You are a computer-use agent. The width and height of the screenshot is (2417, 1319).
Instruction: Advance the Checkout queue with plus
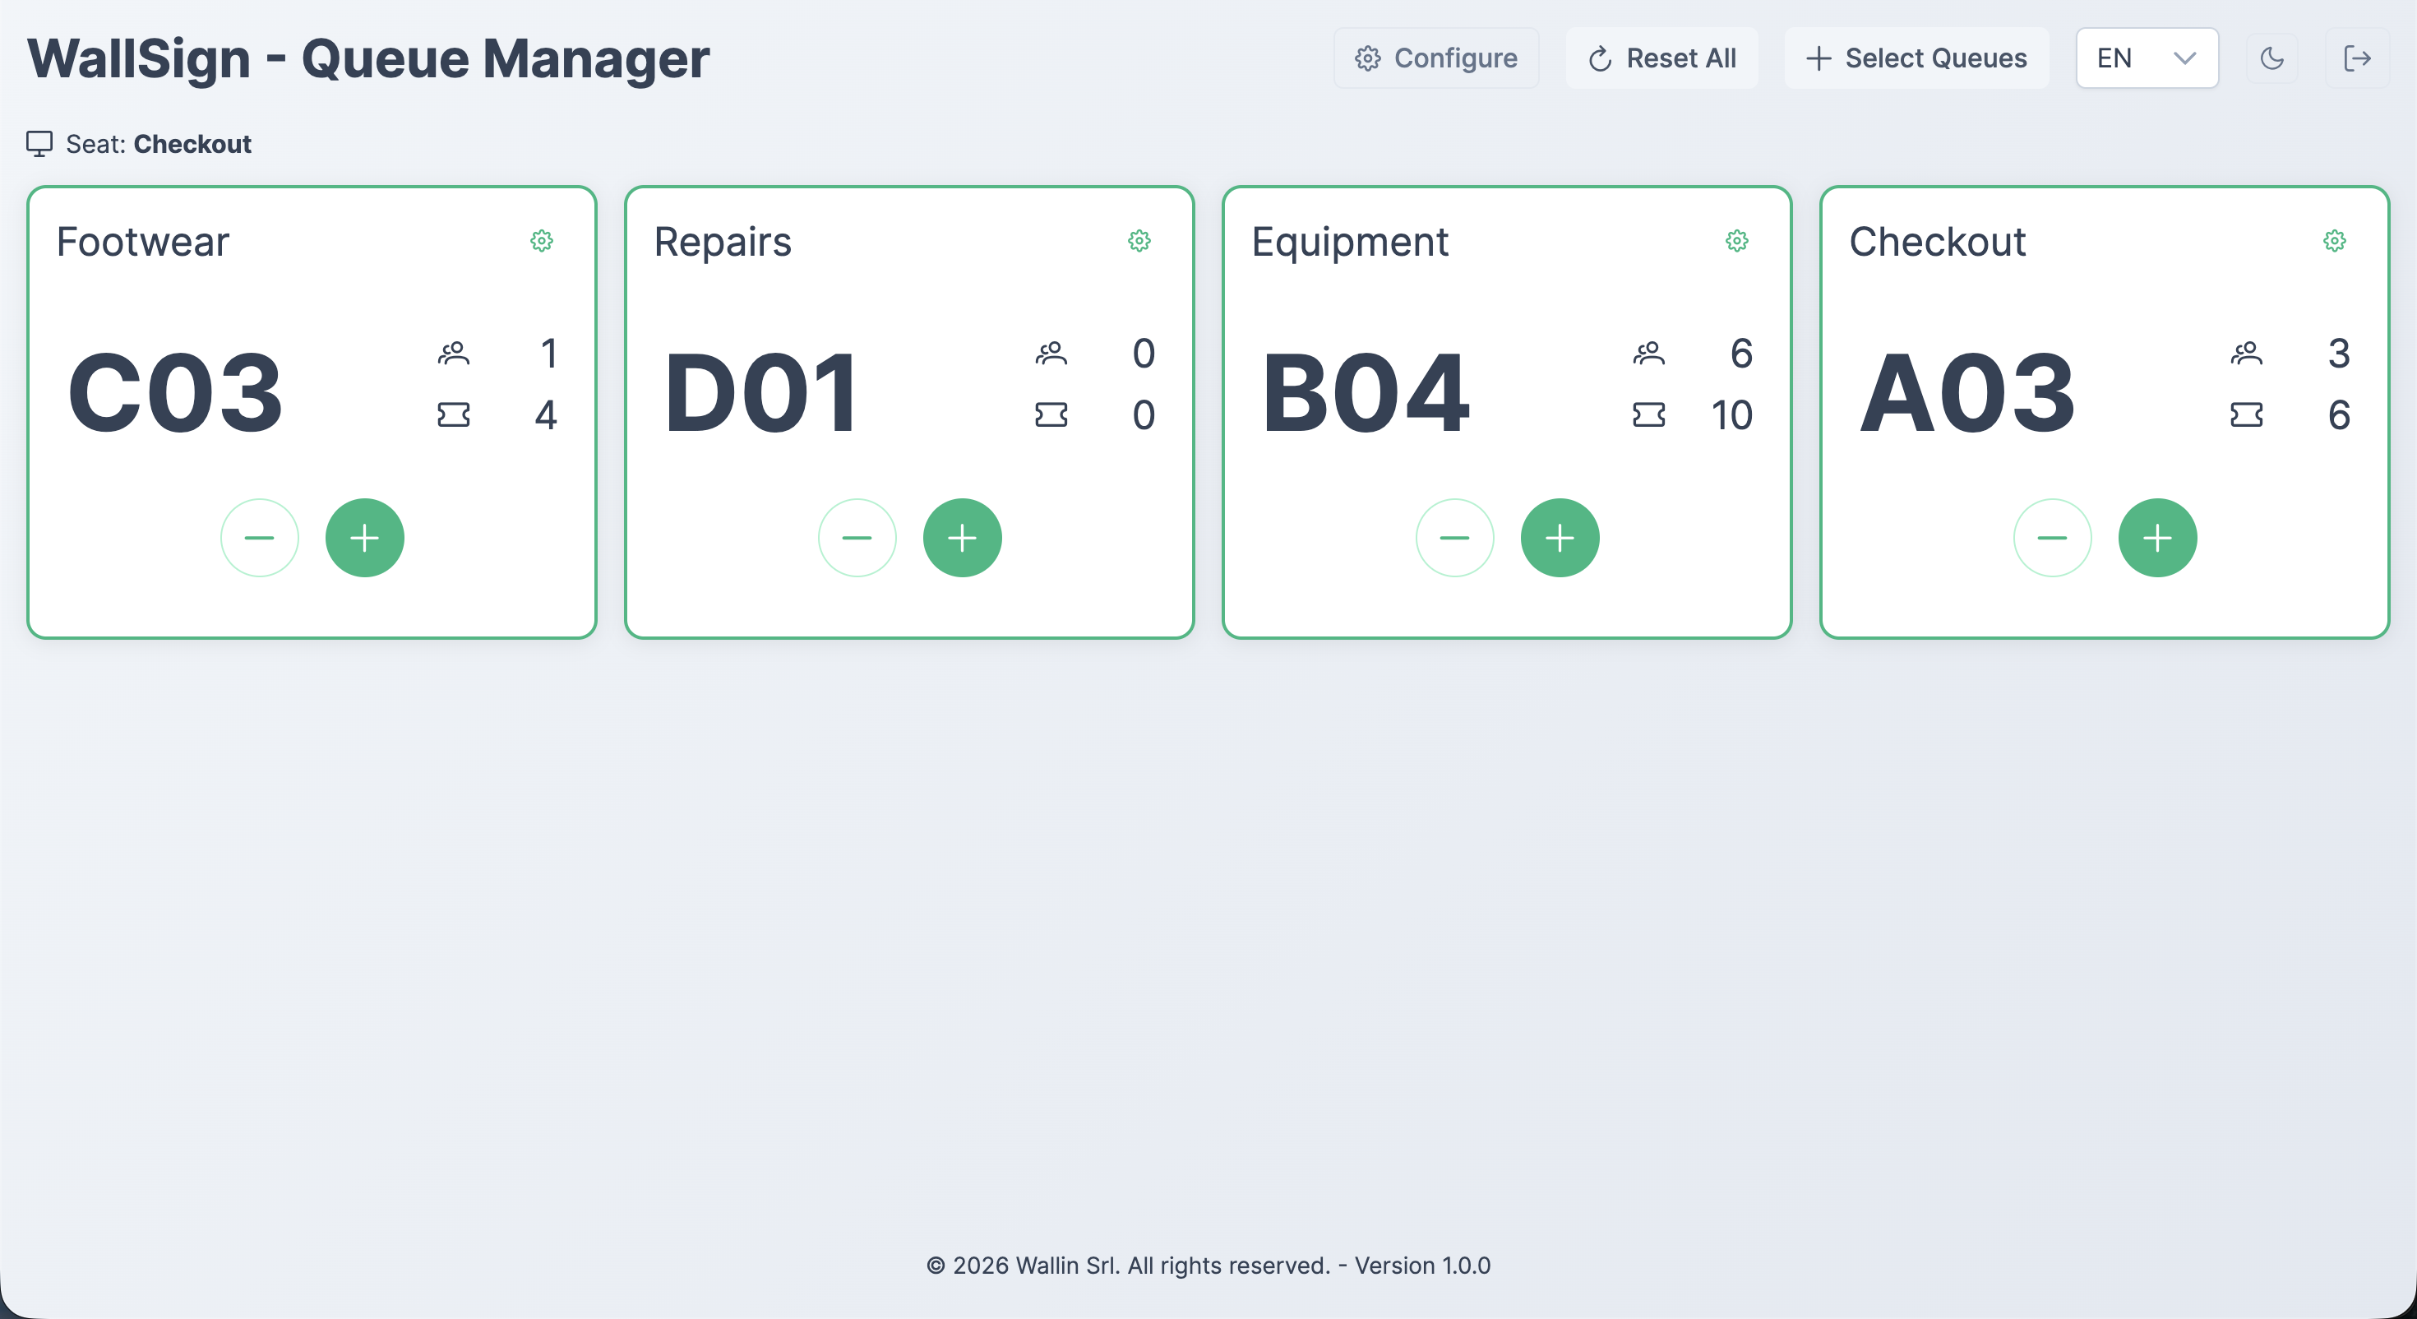point(2158,538)
